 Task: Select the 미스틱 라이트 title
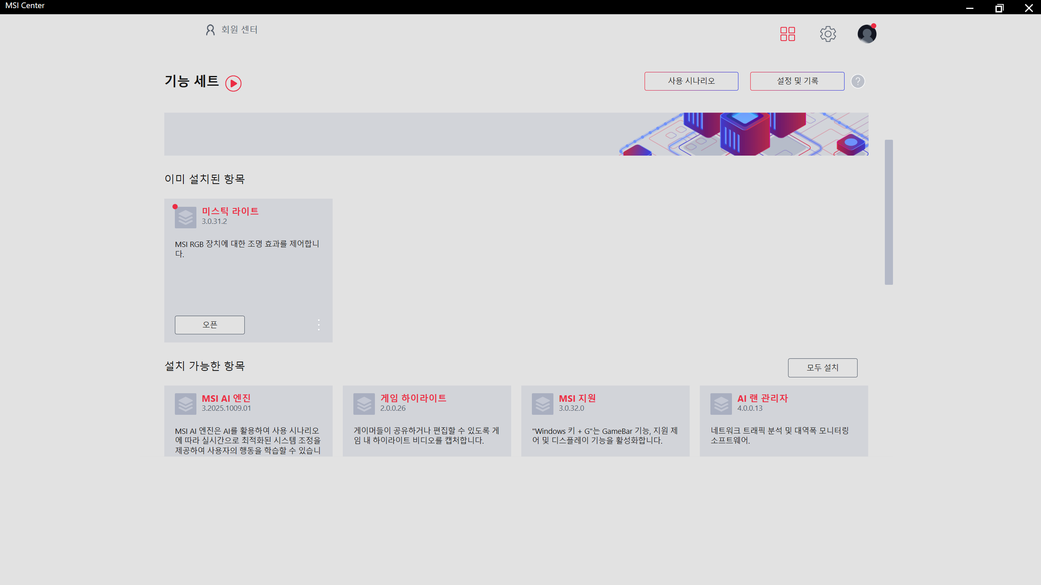point(230,211)
